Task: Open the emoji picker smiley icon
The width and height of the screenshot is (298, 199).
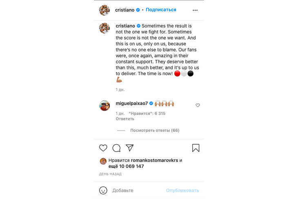Action: (x=103, y=190)
